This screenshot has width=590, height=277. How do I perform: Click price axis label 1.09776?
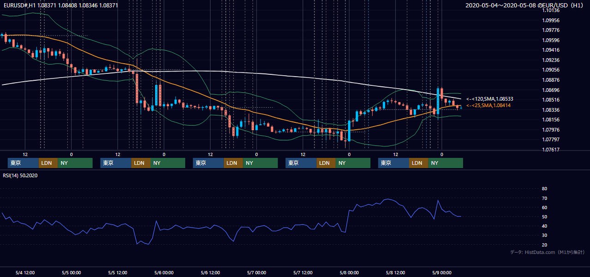tap(551, 30)
